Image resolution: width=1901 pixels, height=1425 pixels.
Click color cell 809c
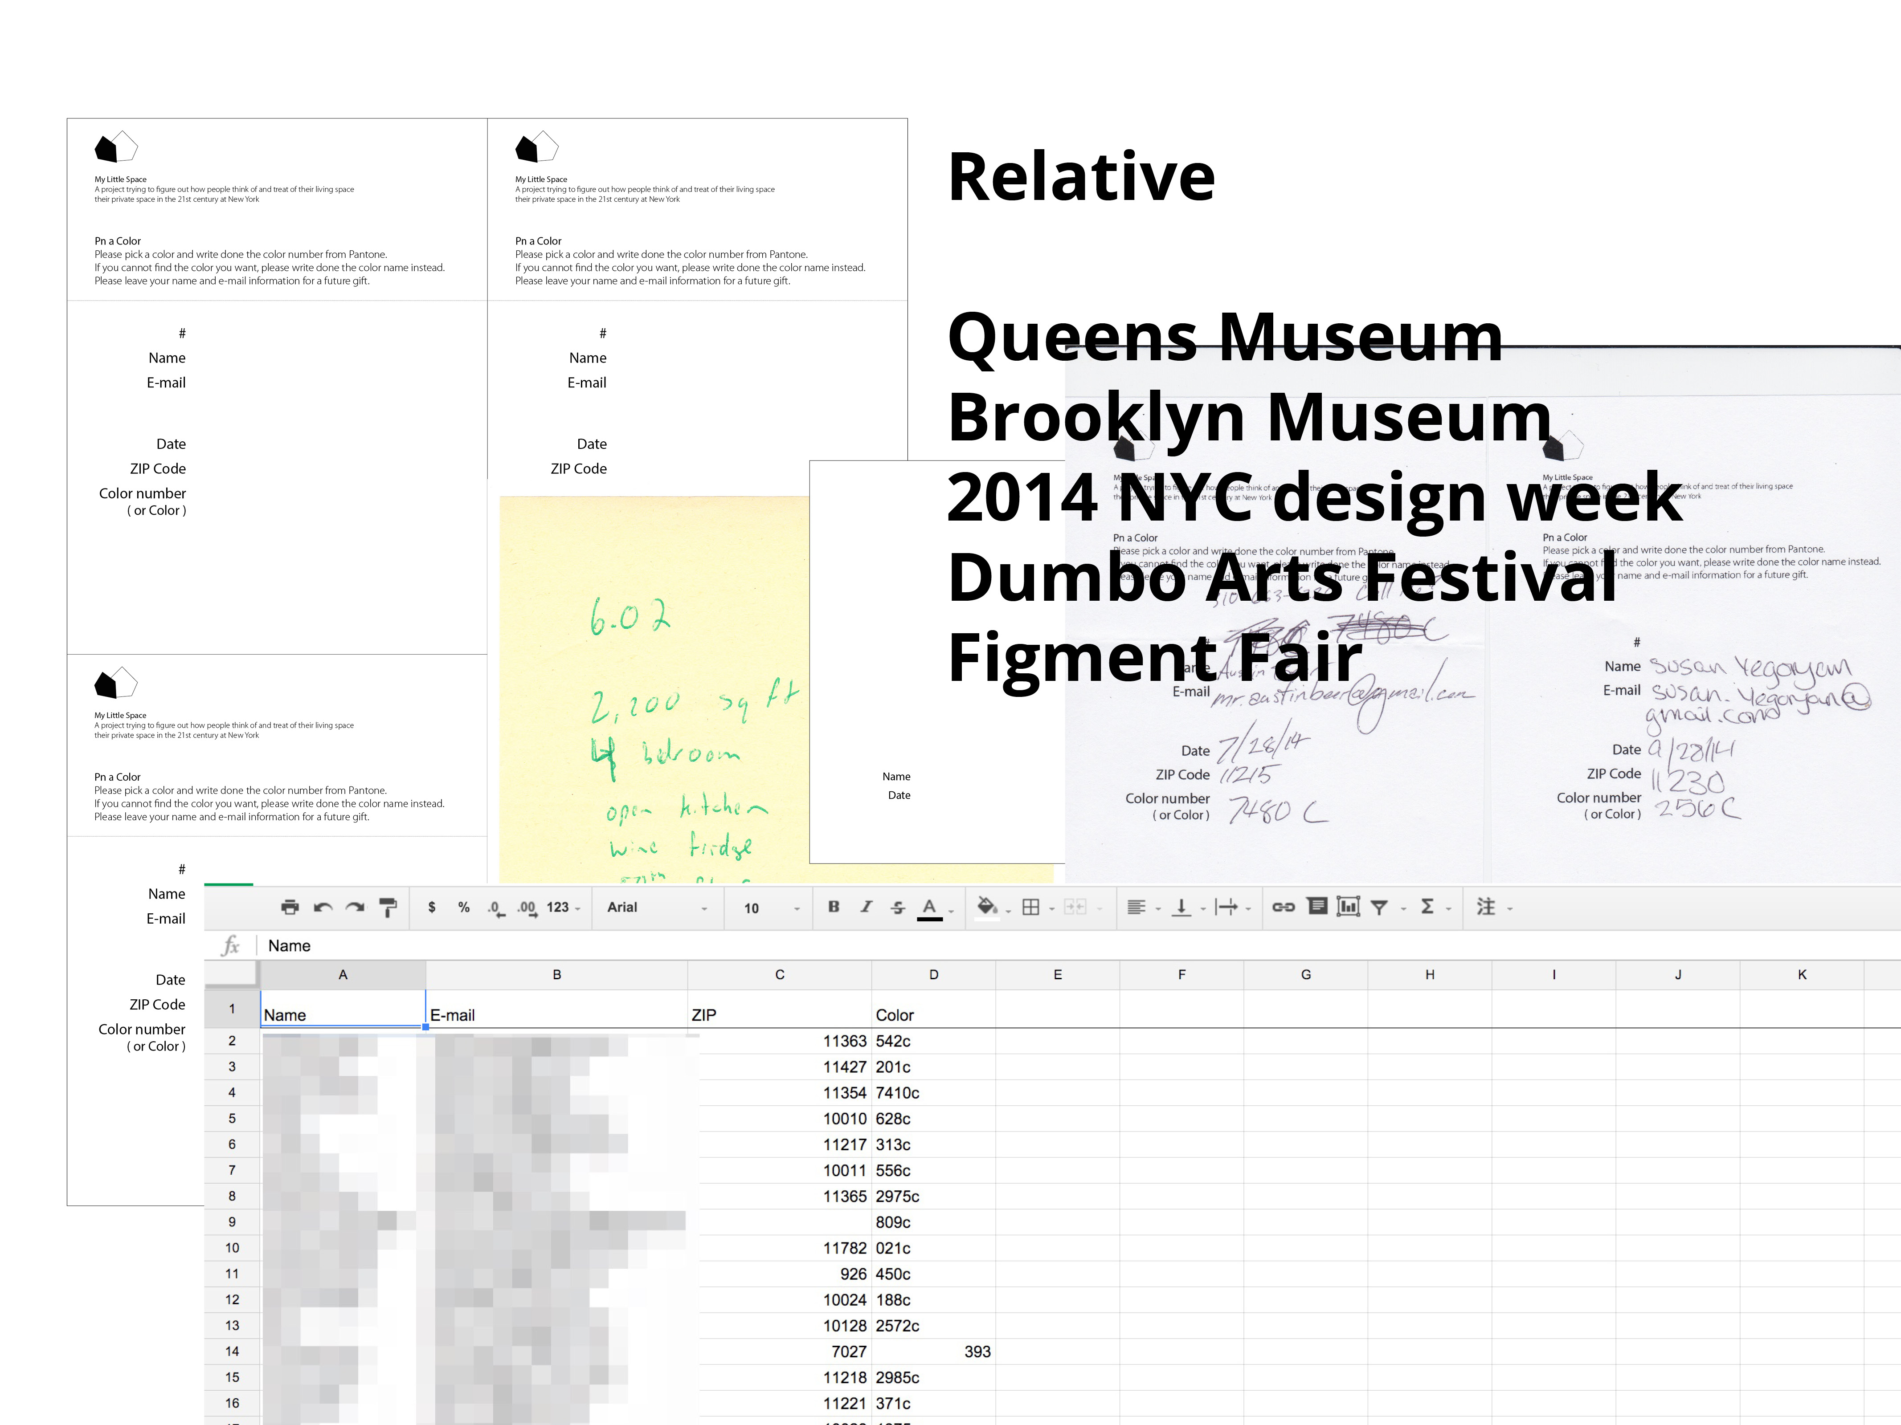(x=934, y=1222)
